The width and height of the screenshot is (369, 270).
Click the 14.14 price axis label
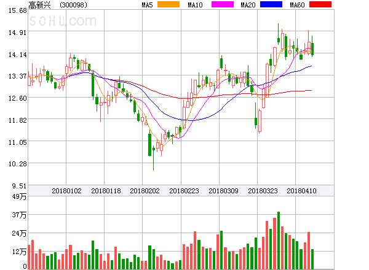click(17, 55)
